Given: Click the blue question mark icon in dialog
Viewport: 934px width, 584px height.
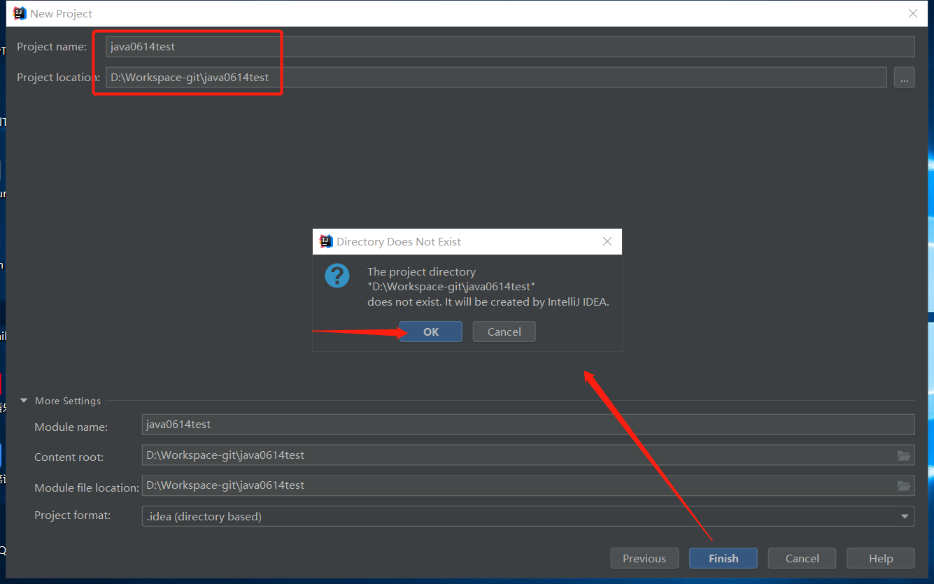Looking at the screenshot, I should point(337,276).
